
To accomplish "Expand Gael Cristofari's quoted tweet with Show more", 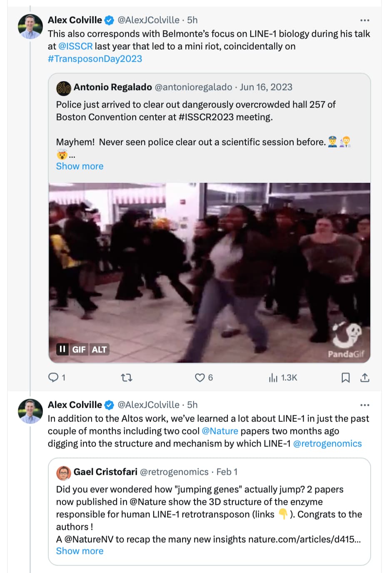I will coord(80,551).
